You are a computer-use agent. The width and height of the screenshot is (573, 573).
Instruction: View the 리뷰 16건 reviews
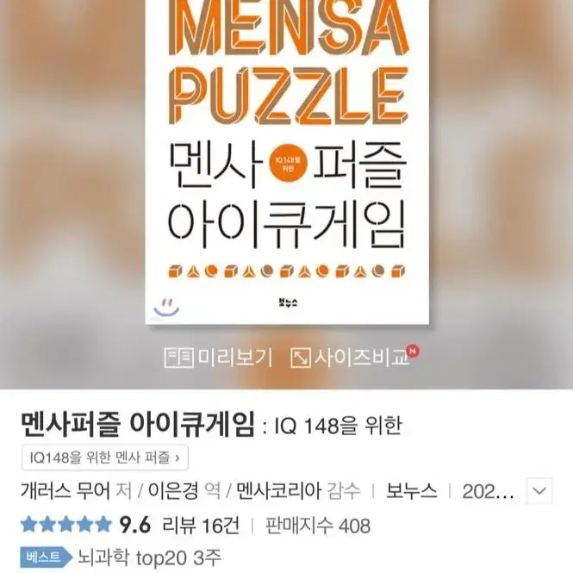coord(201,526)
